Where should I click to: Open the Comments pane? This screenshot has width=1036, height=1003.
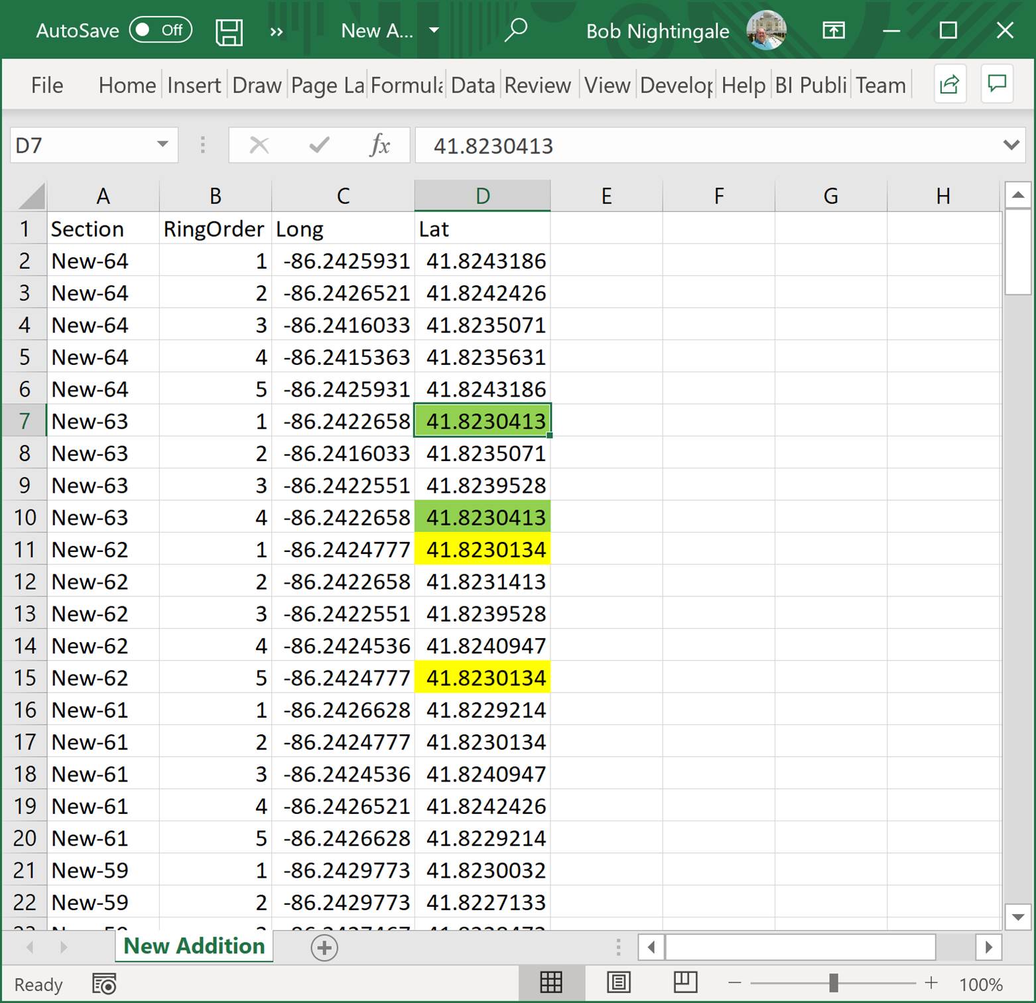click(x=997, y=84)
